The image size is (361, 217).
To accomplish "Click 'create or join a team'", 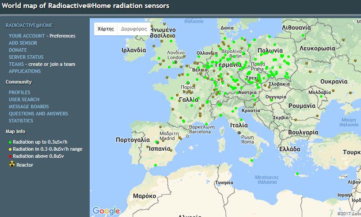I will pos(52,64).
